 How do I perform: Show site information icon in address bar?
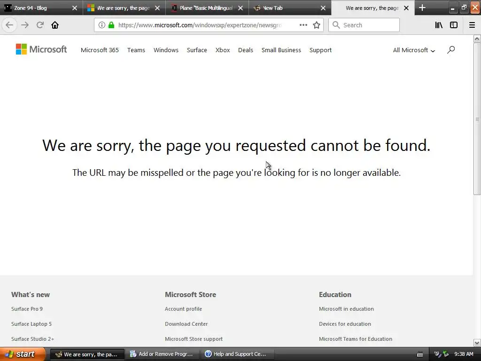point(102,25)
